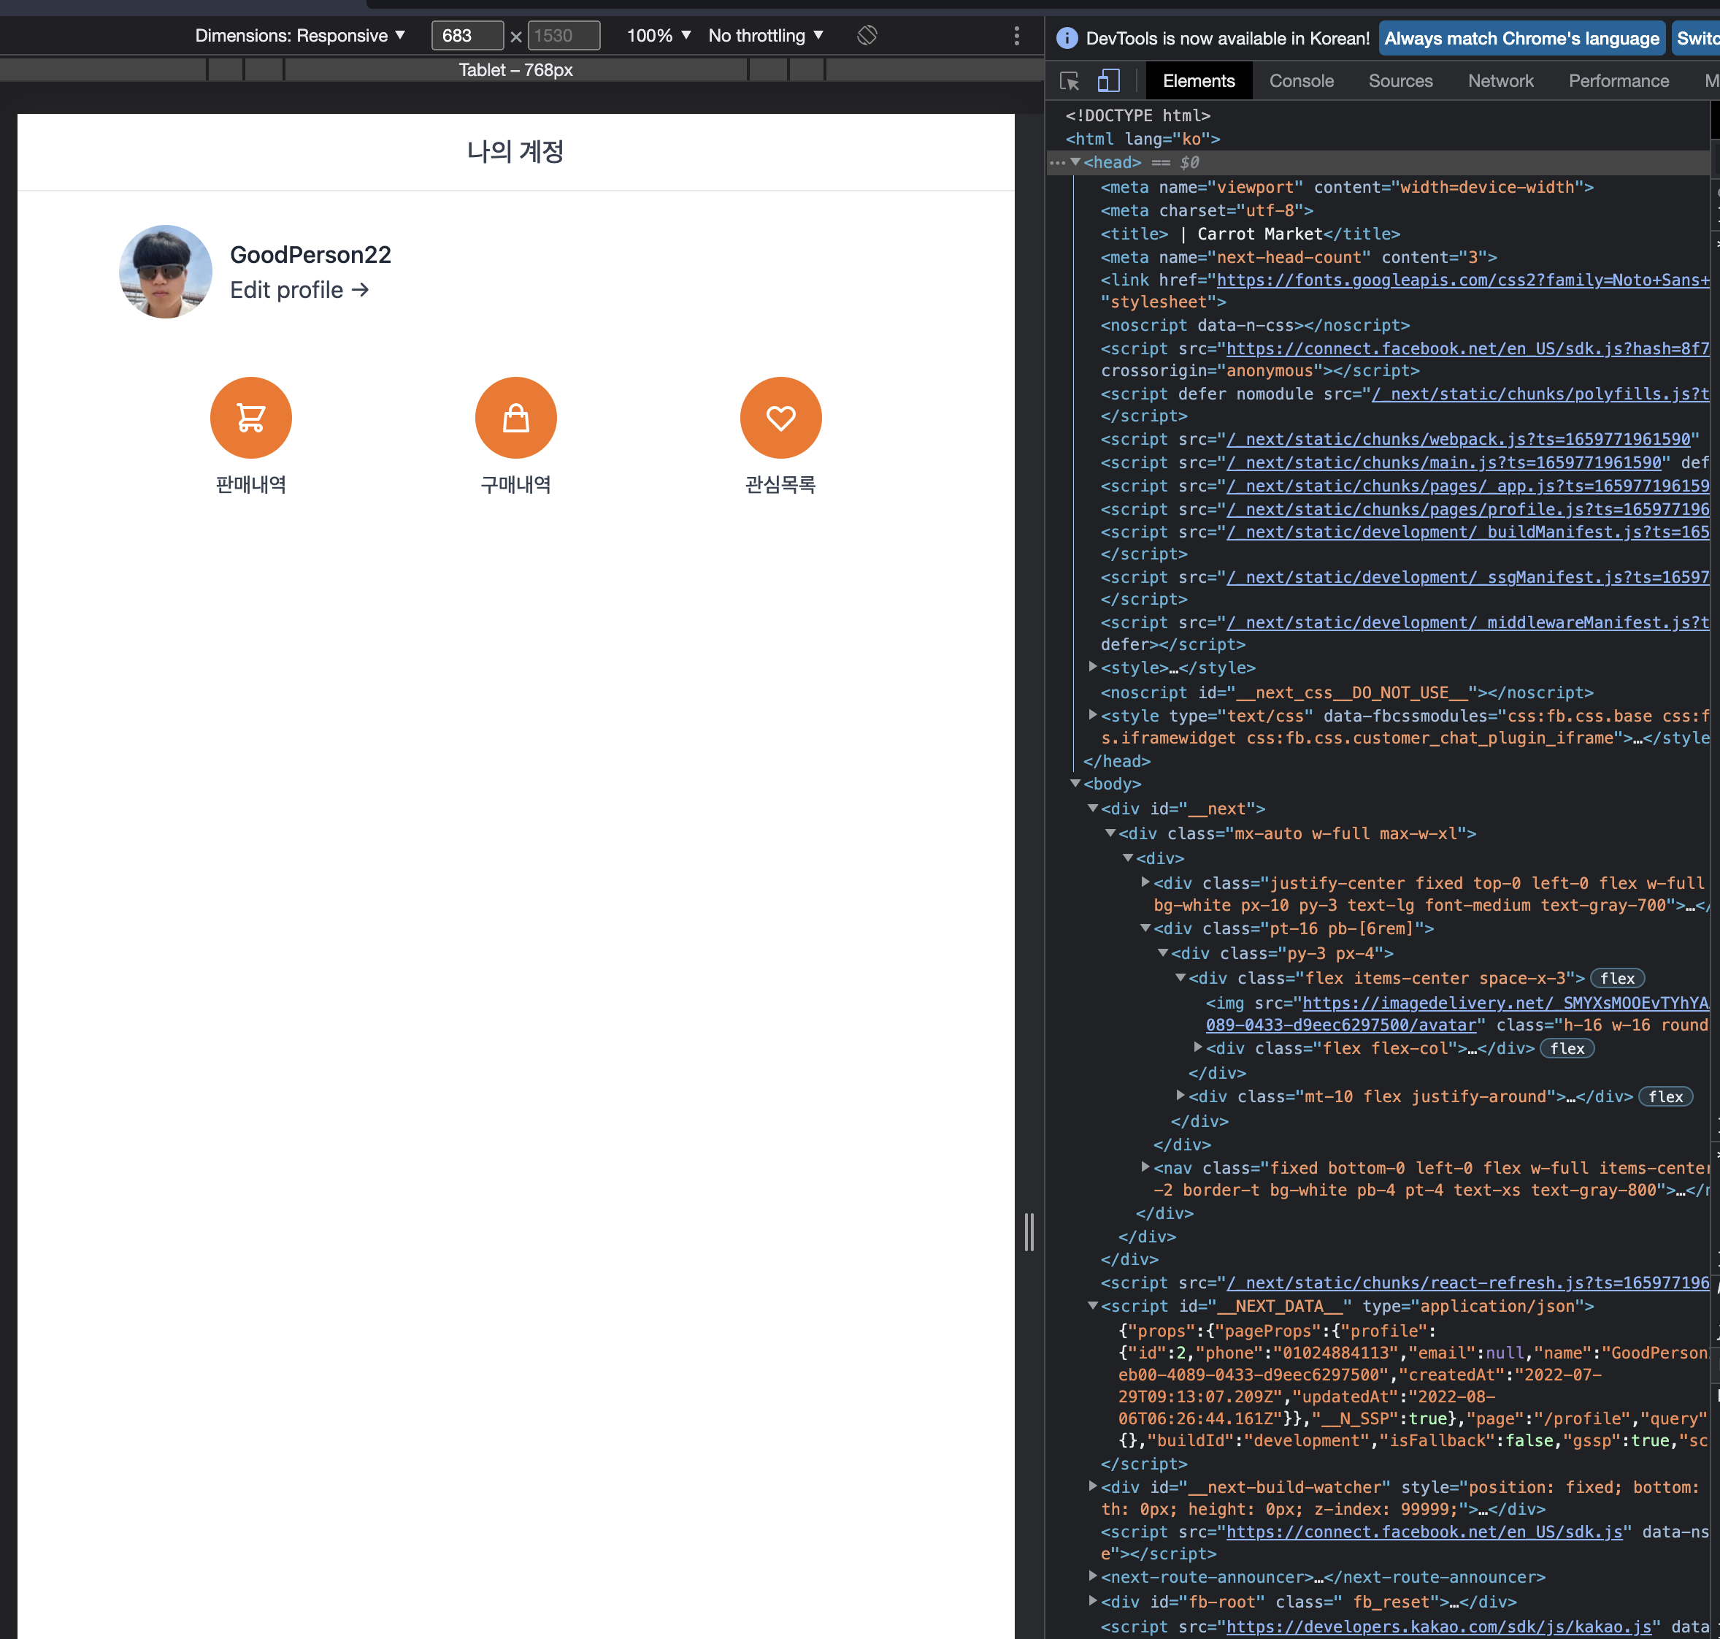Click the orange shopping cart sales icon
Viewport: 1720px width, 1639px height.
(x=250, y=418)
